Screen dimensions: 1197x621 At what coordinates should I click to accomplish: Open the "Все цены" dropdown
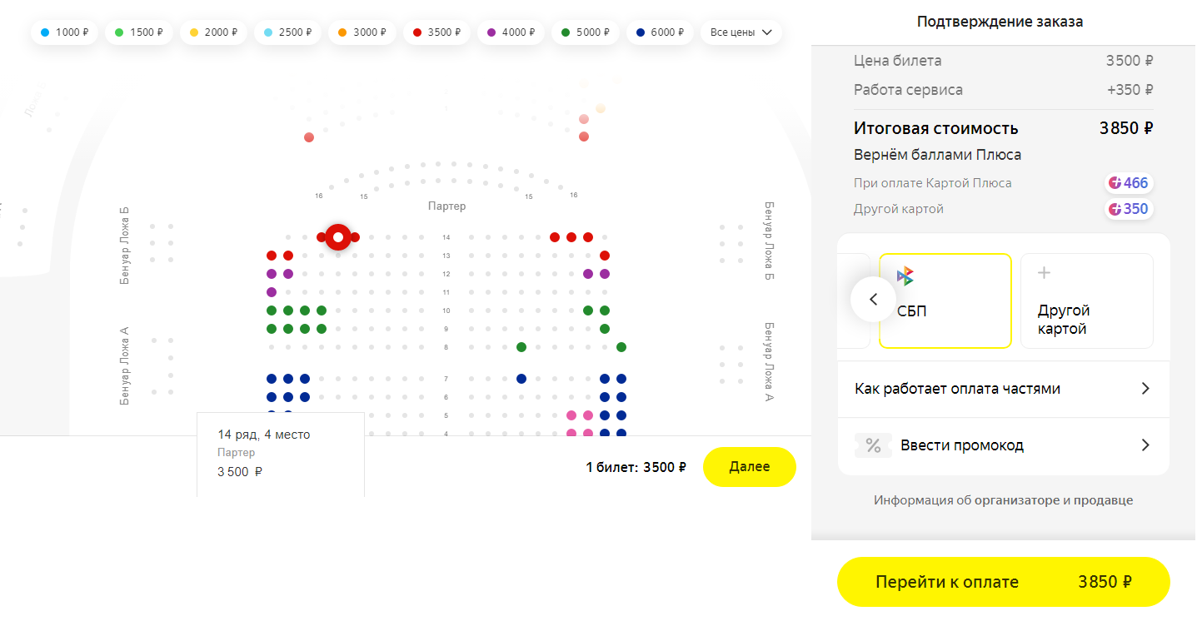tap(741, 32)
